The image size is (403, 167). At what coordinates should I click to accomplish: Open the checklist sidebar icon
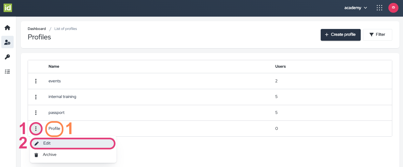point(7,72)
